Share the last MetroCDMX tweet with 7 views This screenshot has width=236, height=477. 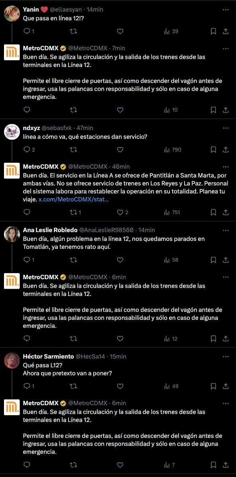point(226,465)
